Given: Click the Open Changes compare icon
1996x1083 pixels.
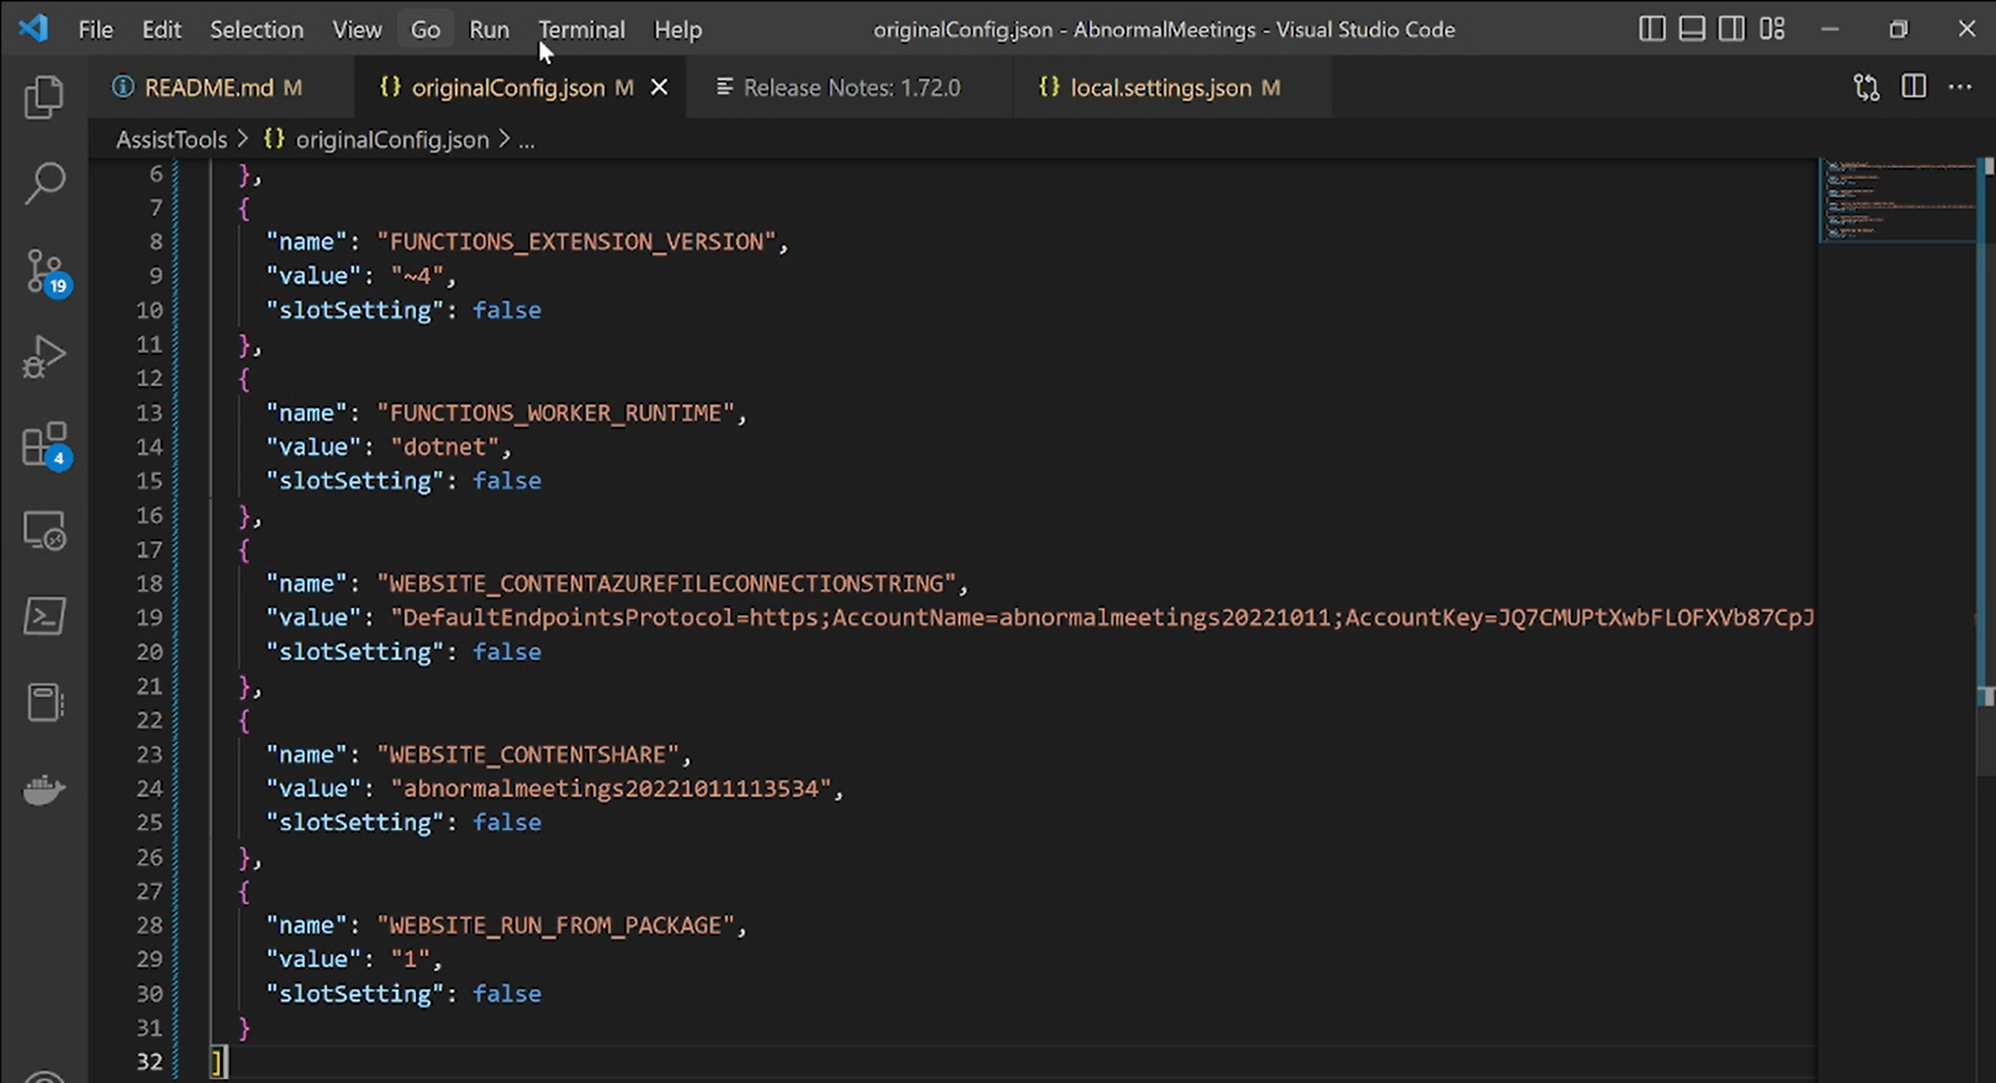Looking at the screenshot, I should tap(1867, 88).
